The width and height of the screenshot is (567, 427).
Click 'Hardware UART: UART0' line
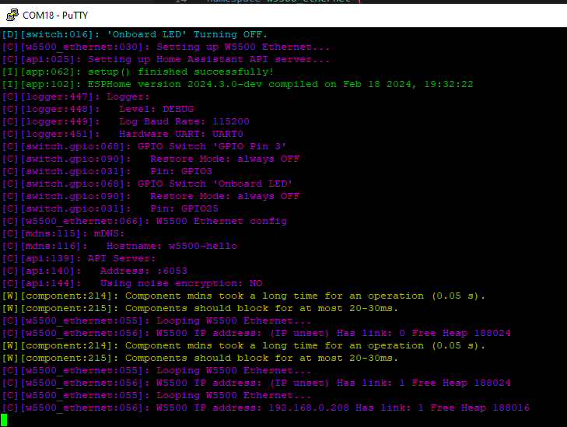tap(123, 134)
